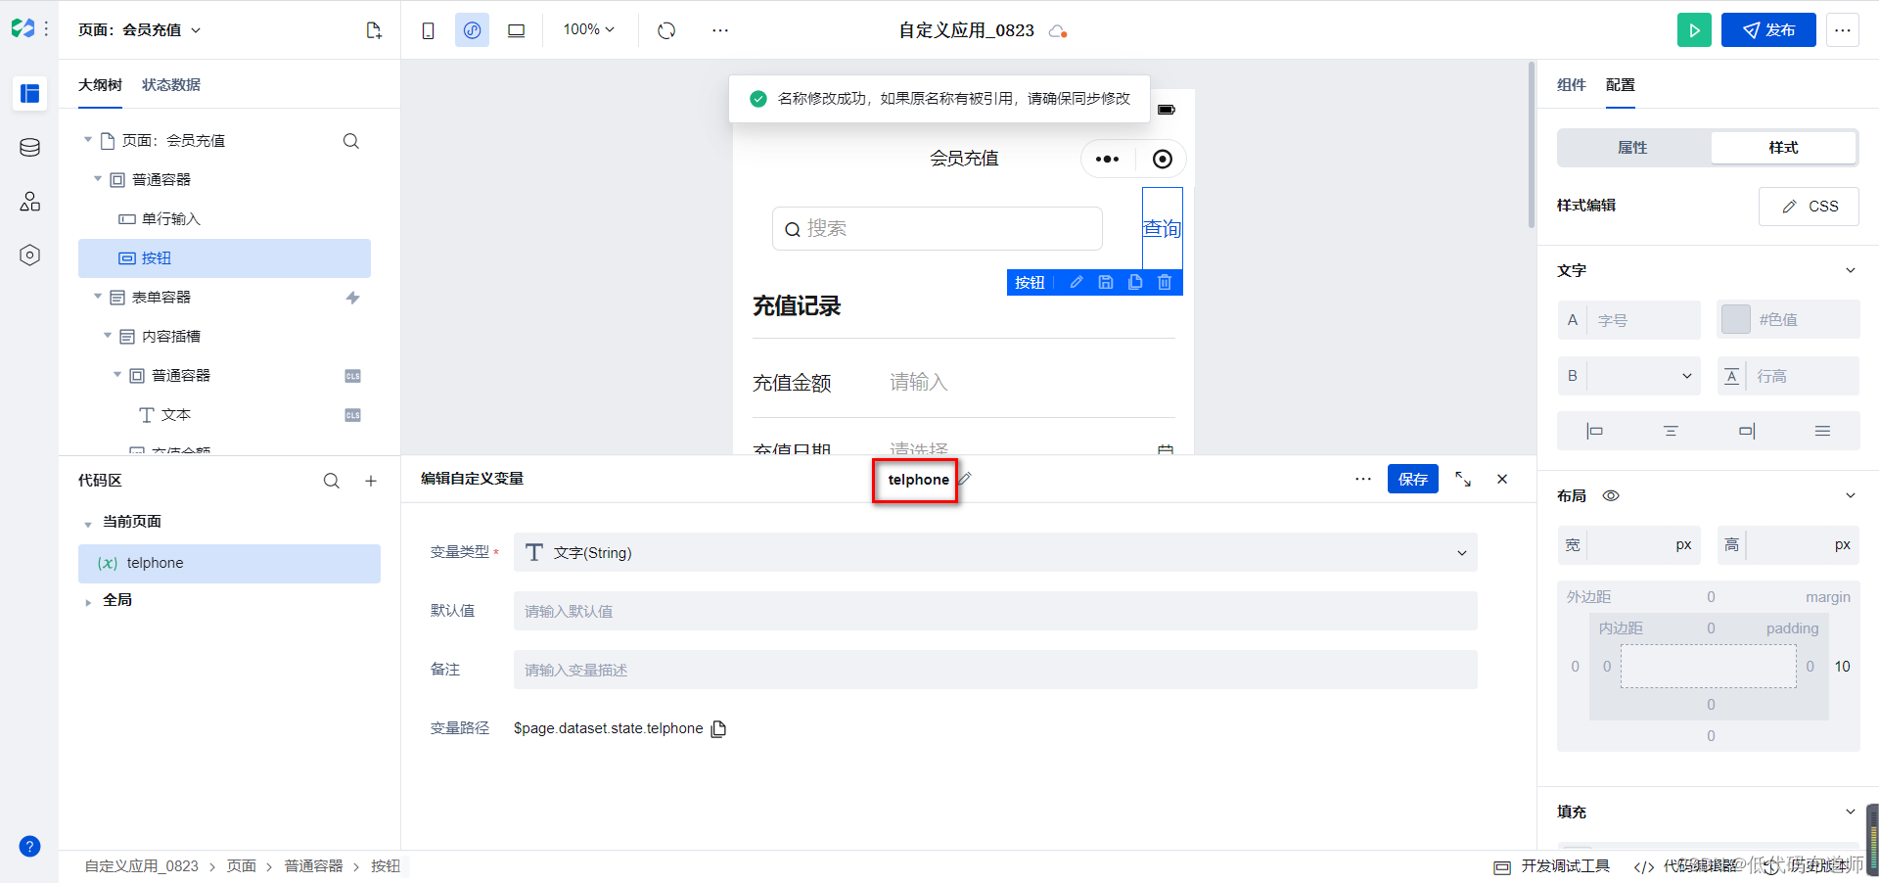Open the toolbar more options ellipsis
Image resolution: width=1879 pixels, height=883 pixels.
720,30
